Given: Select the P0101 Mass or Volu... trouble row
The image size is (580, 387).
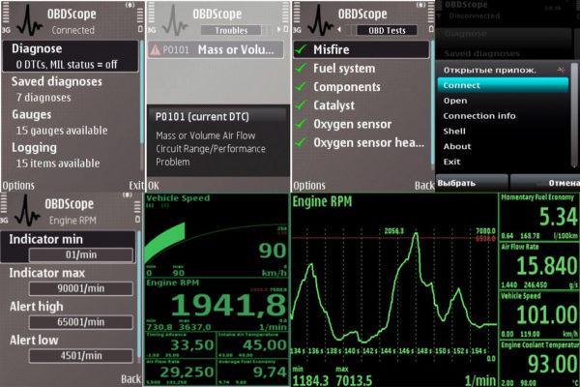Looking at the screenshot, I should coord(216,49).
